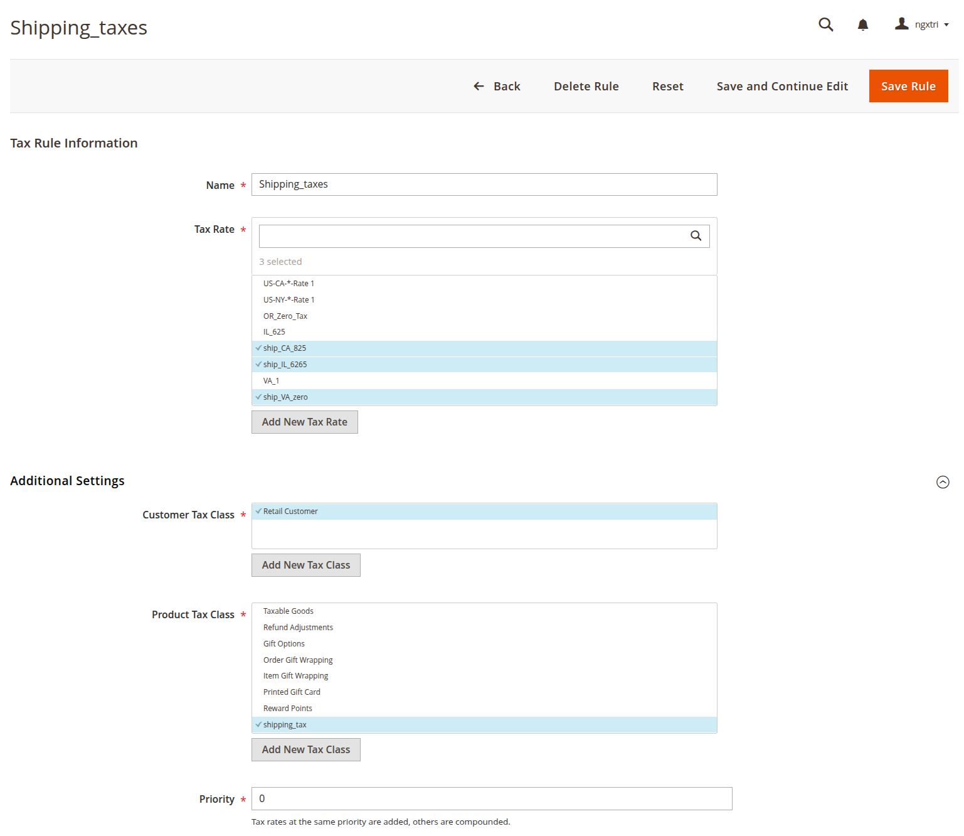Image resolution: width=964 pixels, height=836 pixels.
Task: Select the OR_Zero_Tax rate
Action: click(285, 316)
